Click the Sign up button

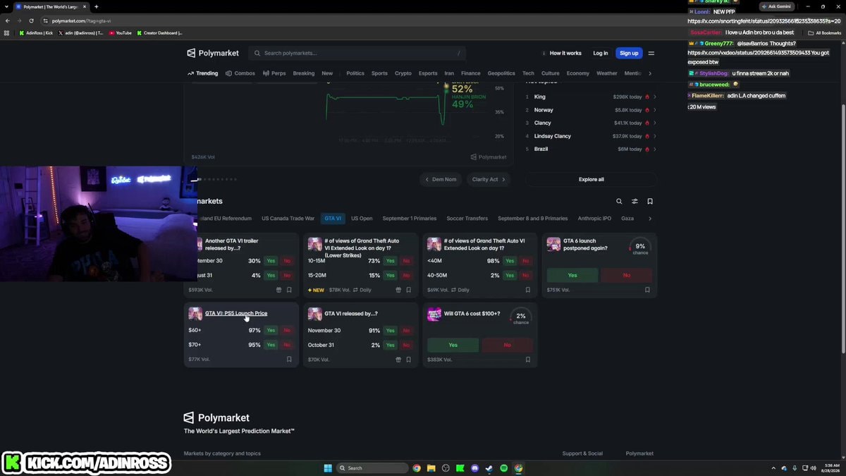pos(629,53)
